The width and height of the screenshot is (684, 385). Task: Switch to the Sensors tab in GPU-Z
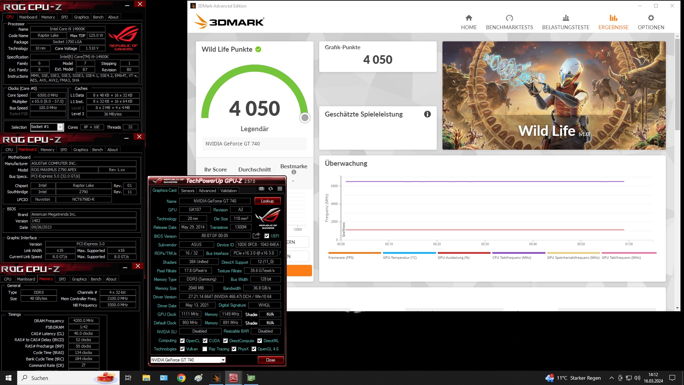pos(188,191)
